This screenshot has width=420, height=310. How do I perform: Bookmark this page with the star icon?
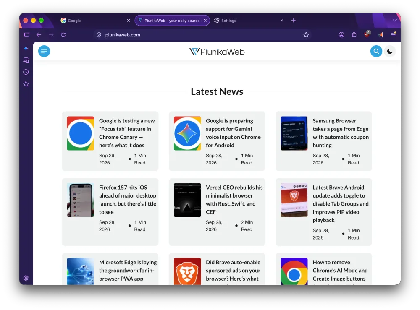coord(306,35)
